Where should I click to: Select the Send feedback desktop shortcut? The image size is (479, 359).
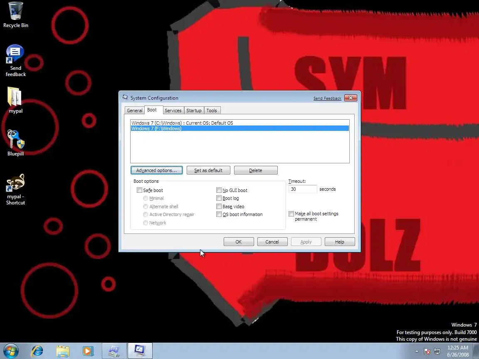[x=15, y=60]
